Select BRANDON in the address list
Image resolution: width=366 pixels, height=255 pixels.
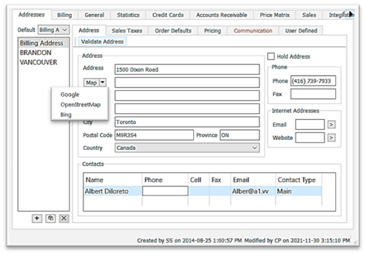click(x=43, y=53)
